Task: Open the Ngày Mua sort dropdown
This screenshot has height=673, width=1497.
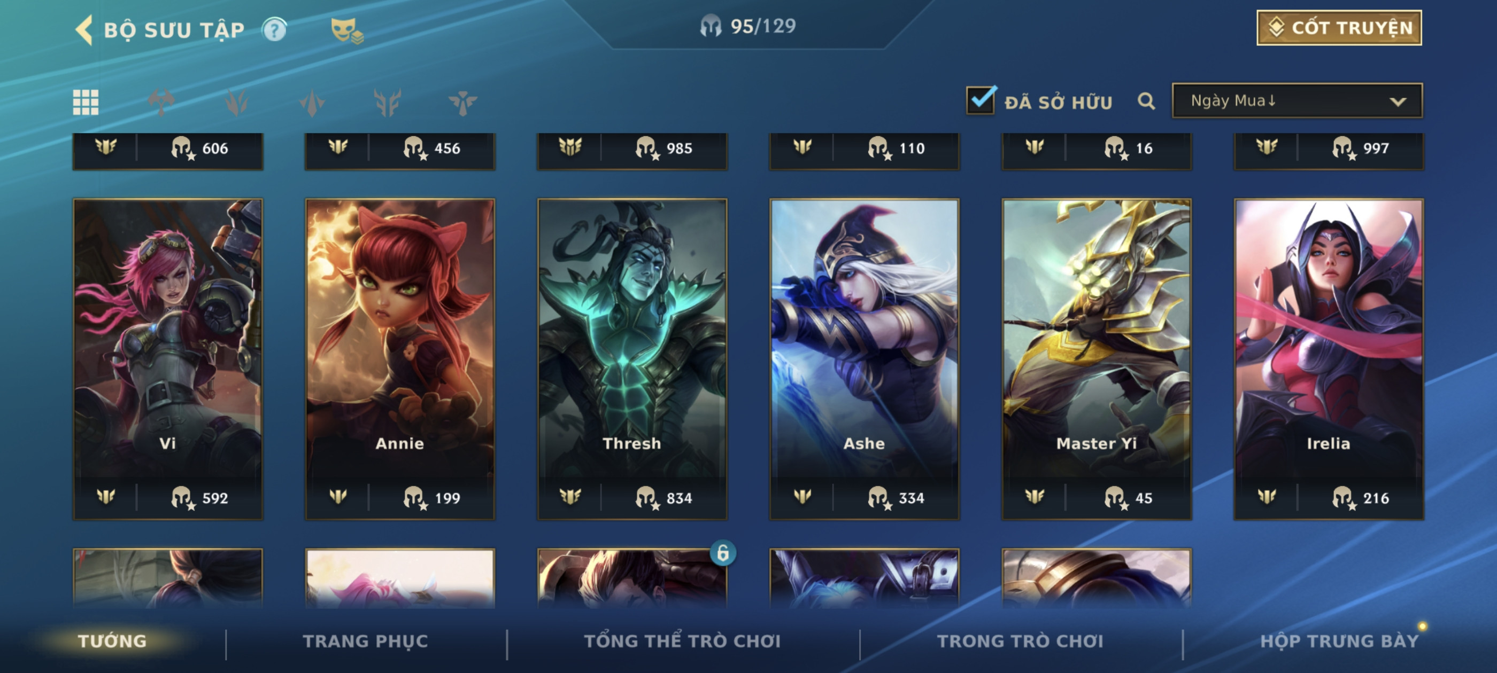Action: tap(1297, 101)
